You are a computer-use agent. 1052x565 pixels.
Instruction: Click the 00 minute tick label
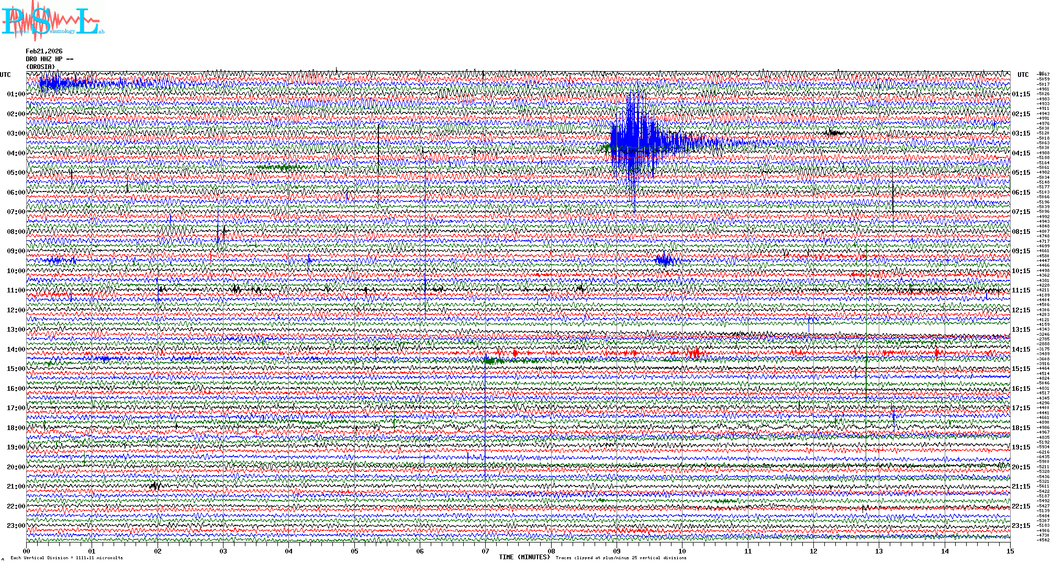pyautogui.click(x=27, y=551)
